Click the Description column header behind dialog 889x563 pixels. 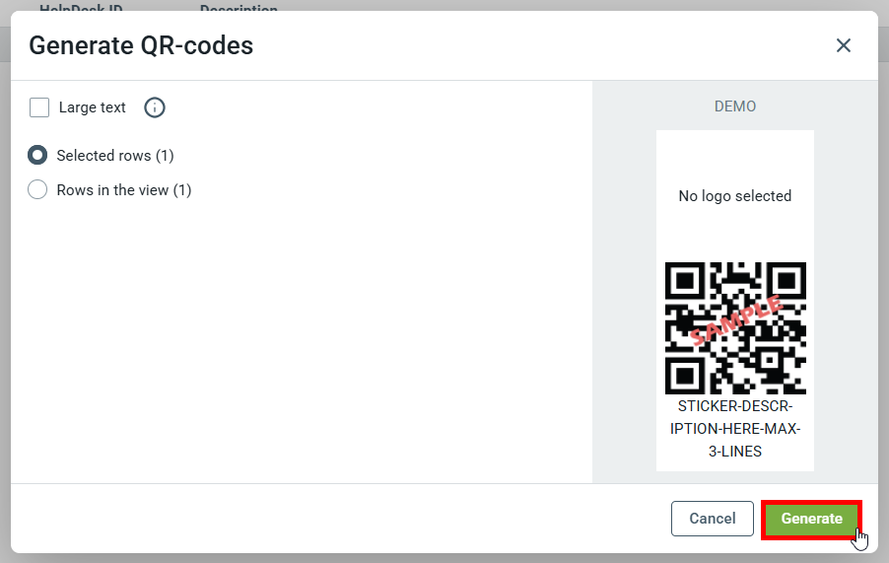(239, 8)
